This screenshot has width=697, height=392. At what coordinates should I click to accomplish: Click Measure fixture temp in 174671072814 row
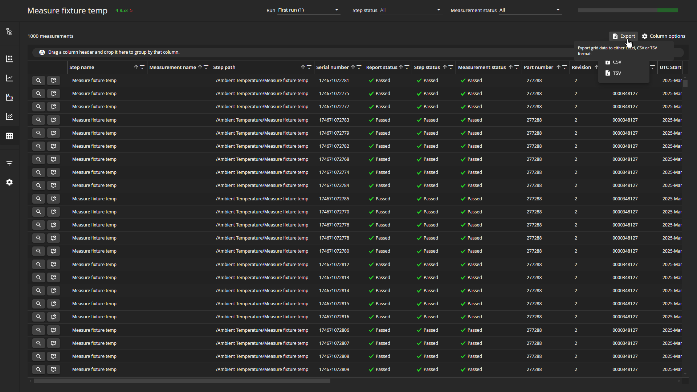(94, 291)
